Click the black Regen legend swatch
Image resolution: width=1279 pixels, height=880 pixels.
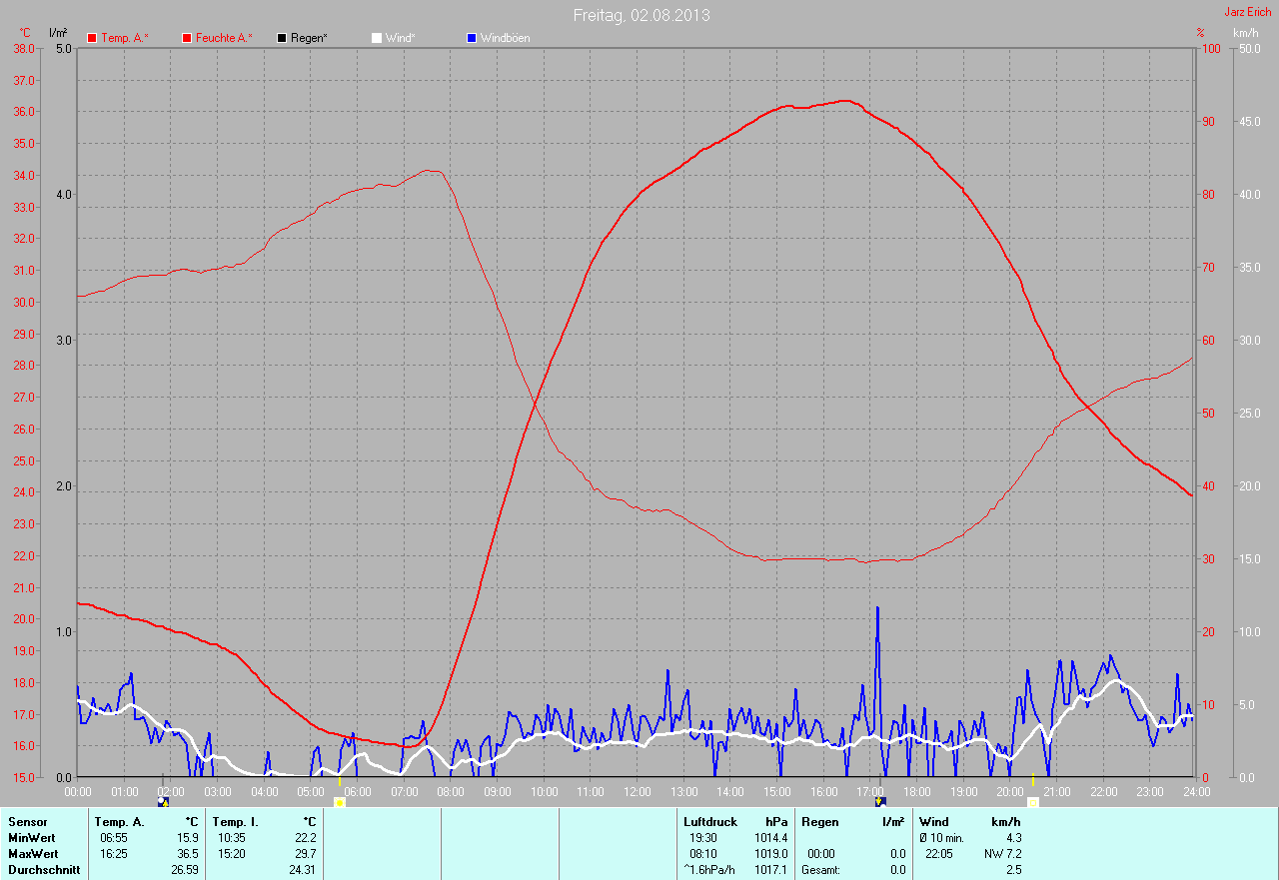(x=282, y=38)
